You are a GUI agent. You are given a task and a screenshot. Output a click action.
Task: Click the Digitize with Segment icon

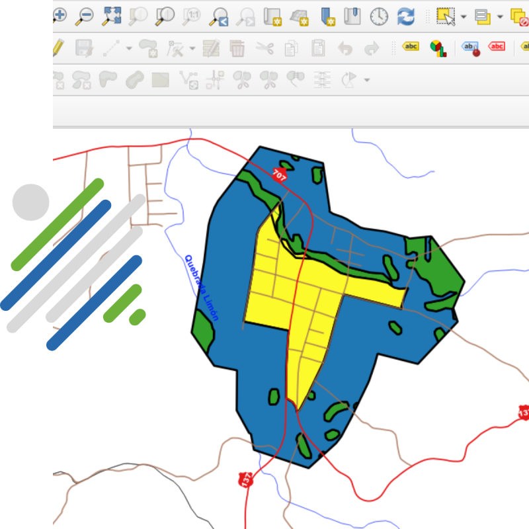pyautogui.click(x=111, y=48)
